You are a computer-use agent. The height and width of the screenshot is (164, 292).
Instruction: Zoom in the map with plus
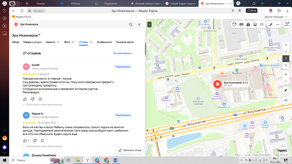tap(286, 75)
